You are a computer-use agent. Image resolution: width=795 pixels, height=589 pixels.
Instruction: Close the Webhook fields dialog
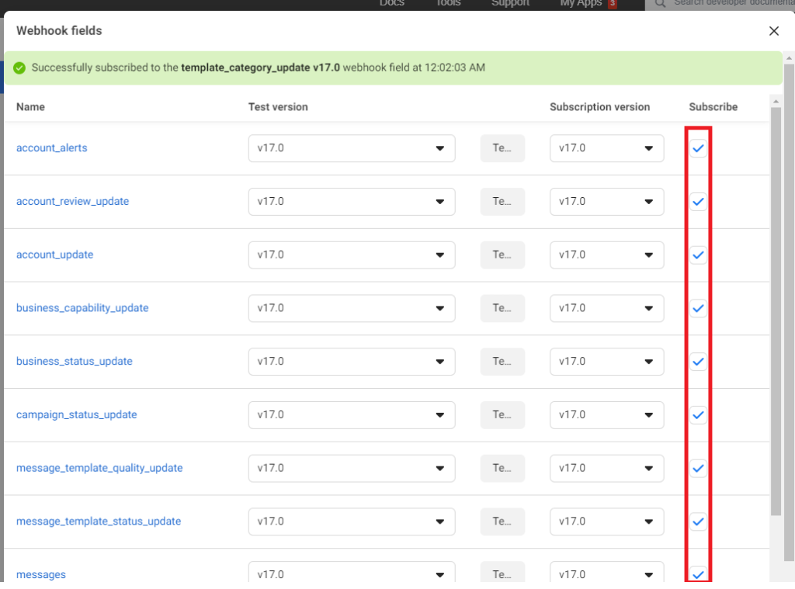click(x=774, y=31)
